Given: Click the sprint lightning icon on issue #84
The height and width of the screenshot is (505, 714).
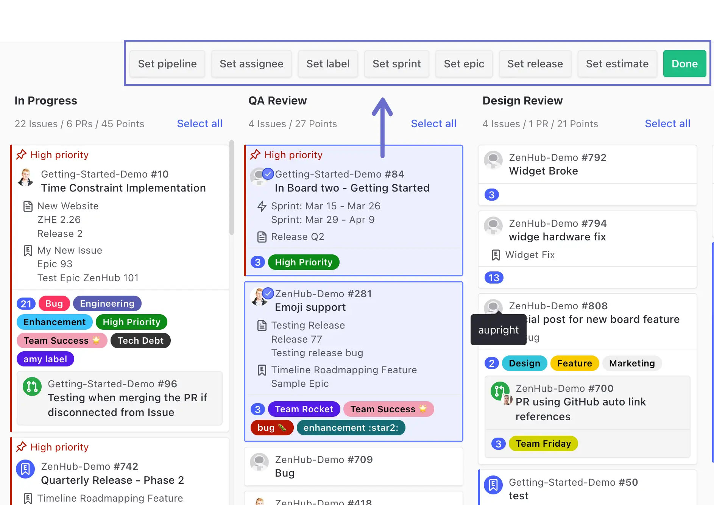Looking at the screenshot, I should point(262,206).
